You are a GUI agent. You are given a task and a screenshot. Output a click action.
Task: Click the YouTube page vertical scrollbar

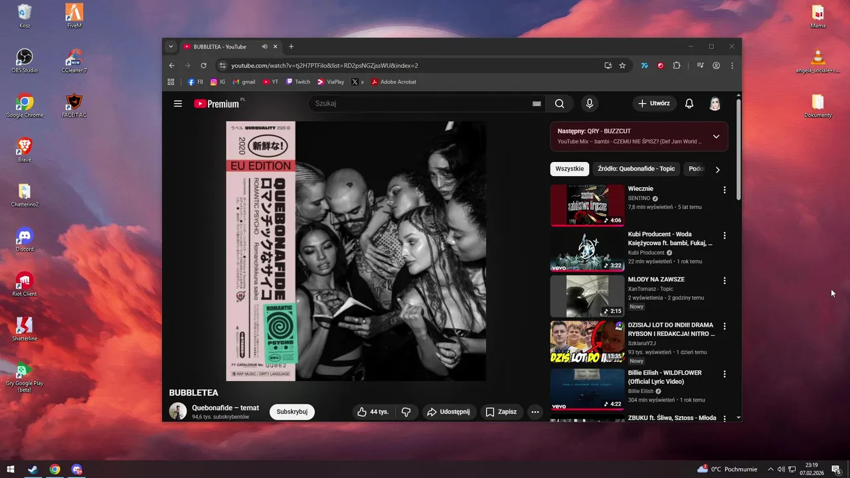(x=738, y=149)
